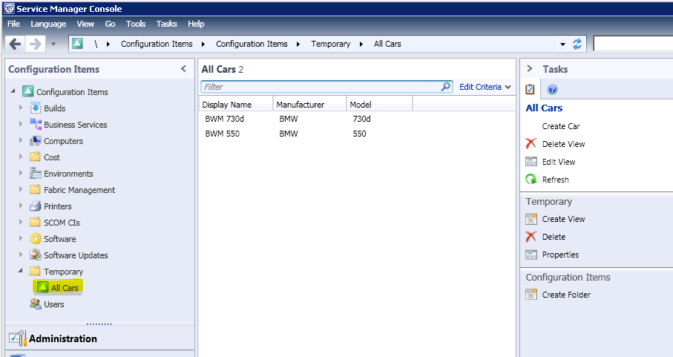Sort by the Manufacturer column header
The height and width of the screenshot is (357, 673).
click(301, 105)
